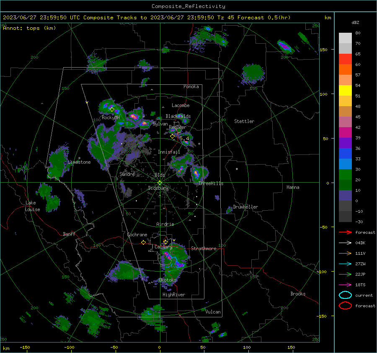Click the cyan current ellipse legend icon

[x=345, y=295]
